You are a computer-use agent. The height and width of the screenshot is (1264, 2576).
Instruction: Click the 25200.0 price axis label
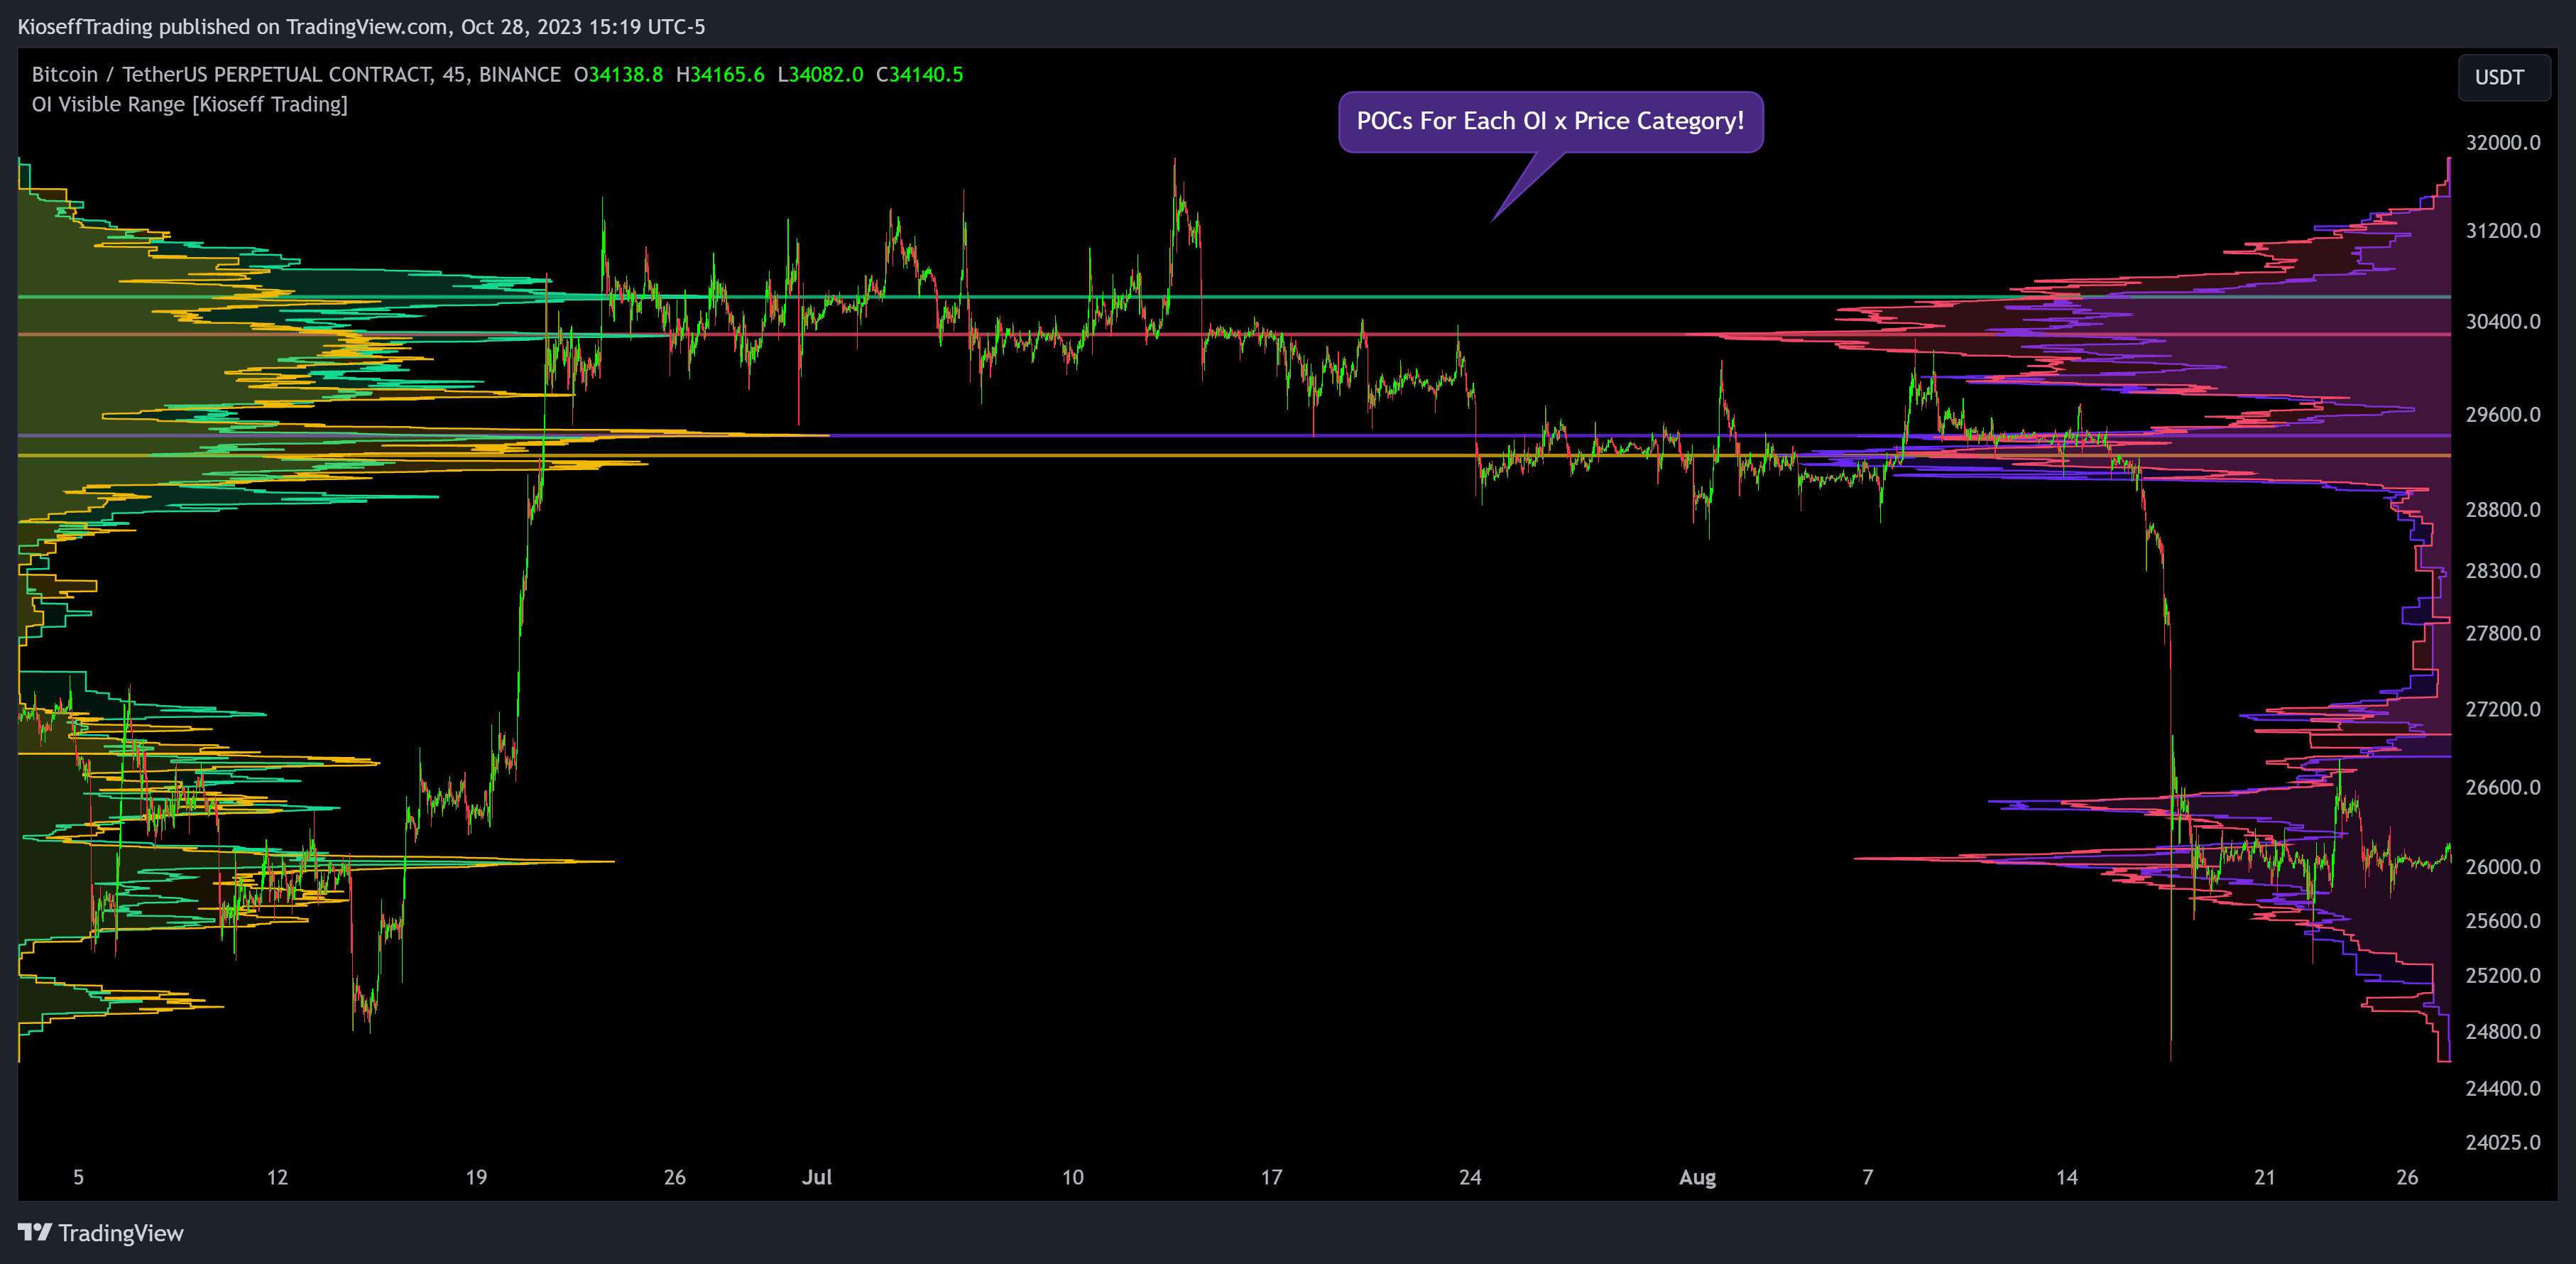tap(2503, 975)
